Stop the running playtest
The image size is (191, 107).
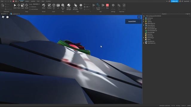(x=107, y=6)
